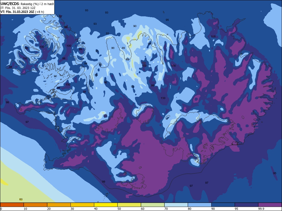The width and height of the screenshot is (282, 211).
Task: Click the legend label "80"
Action: [190, 209]
